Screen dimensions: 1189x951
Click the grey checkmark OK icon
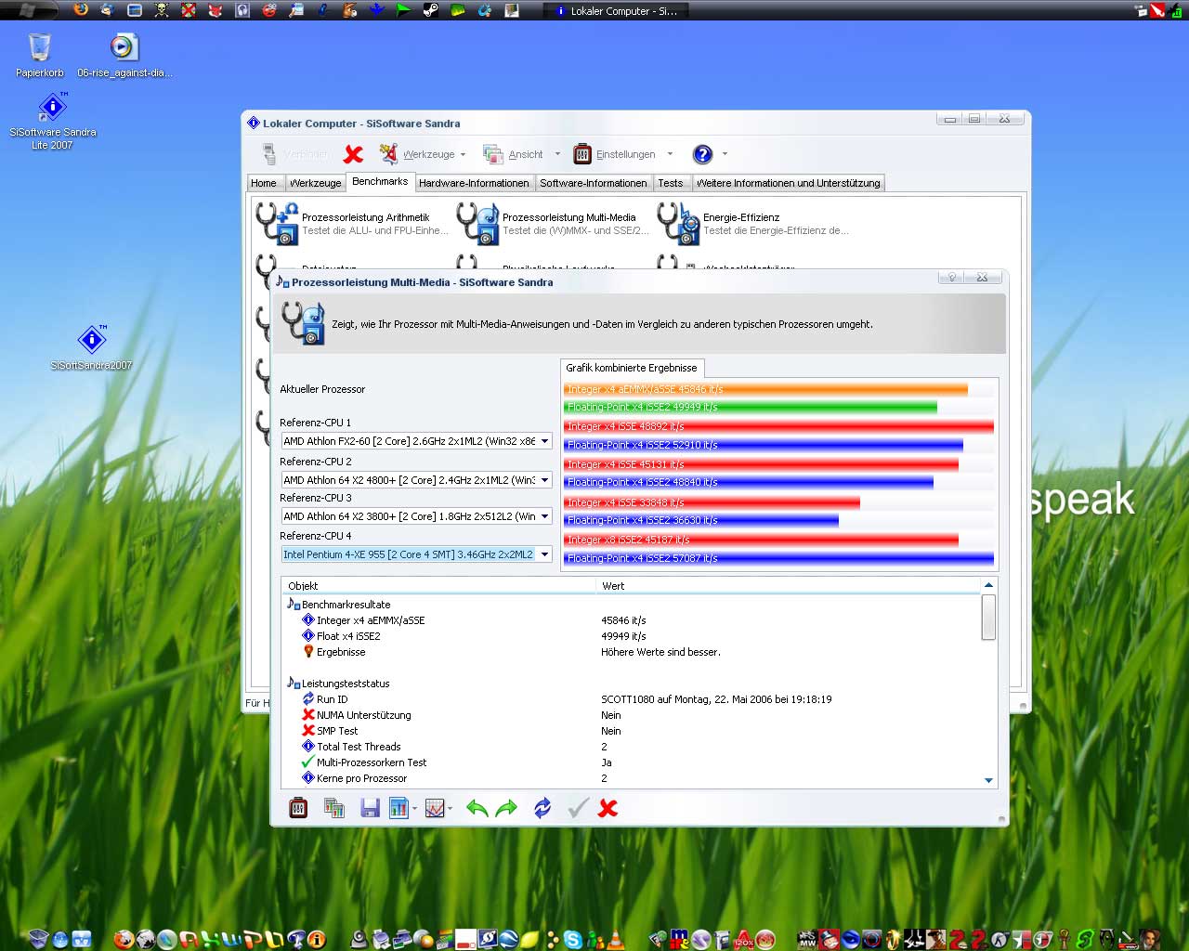pyautogui.click(x=578, y=808)
